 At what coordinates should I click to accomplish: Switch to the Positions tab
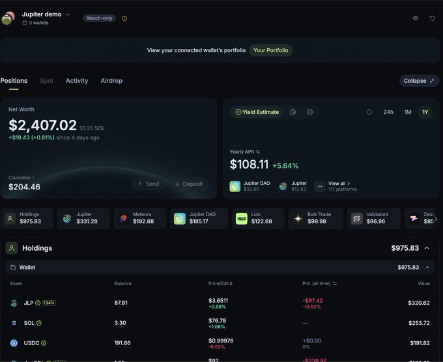point(14,81)
